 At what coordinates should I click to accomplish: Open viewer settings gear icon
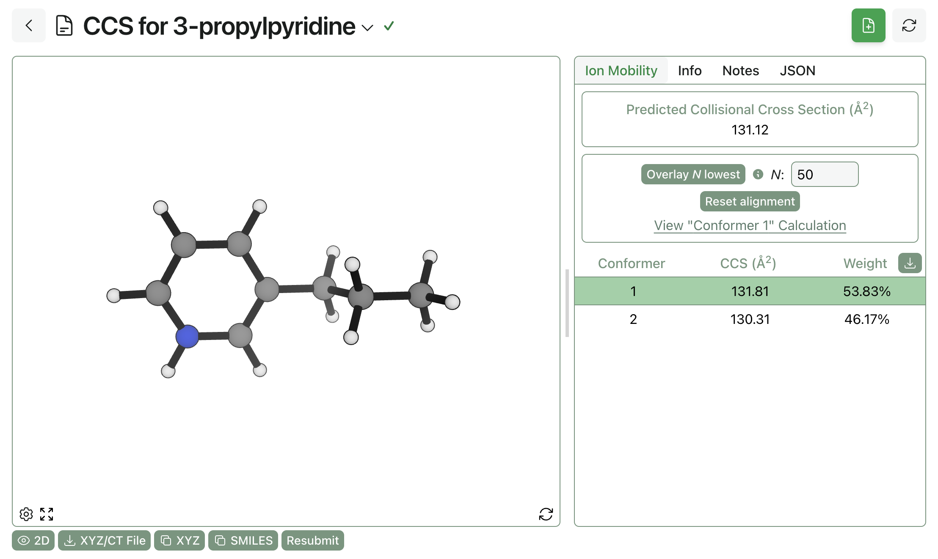pyautogui.click(x=26, y=514)
